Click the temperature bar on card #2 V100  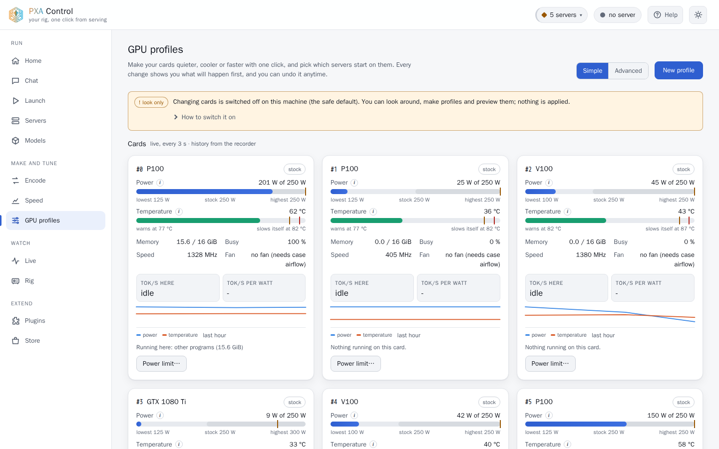click(610, 221)
